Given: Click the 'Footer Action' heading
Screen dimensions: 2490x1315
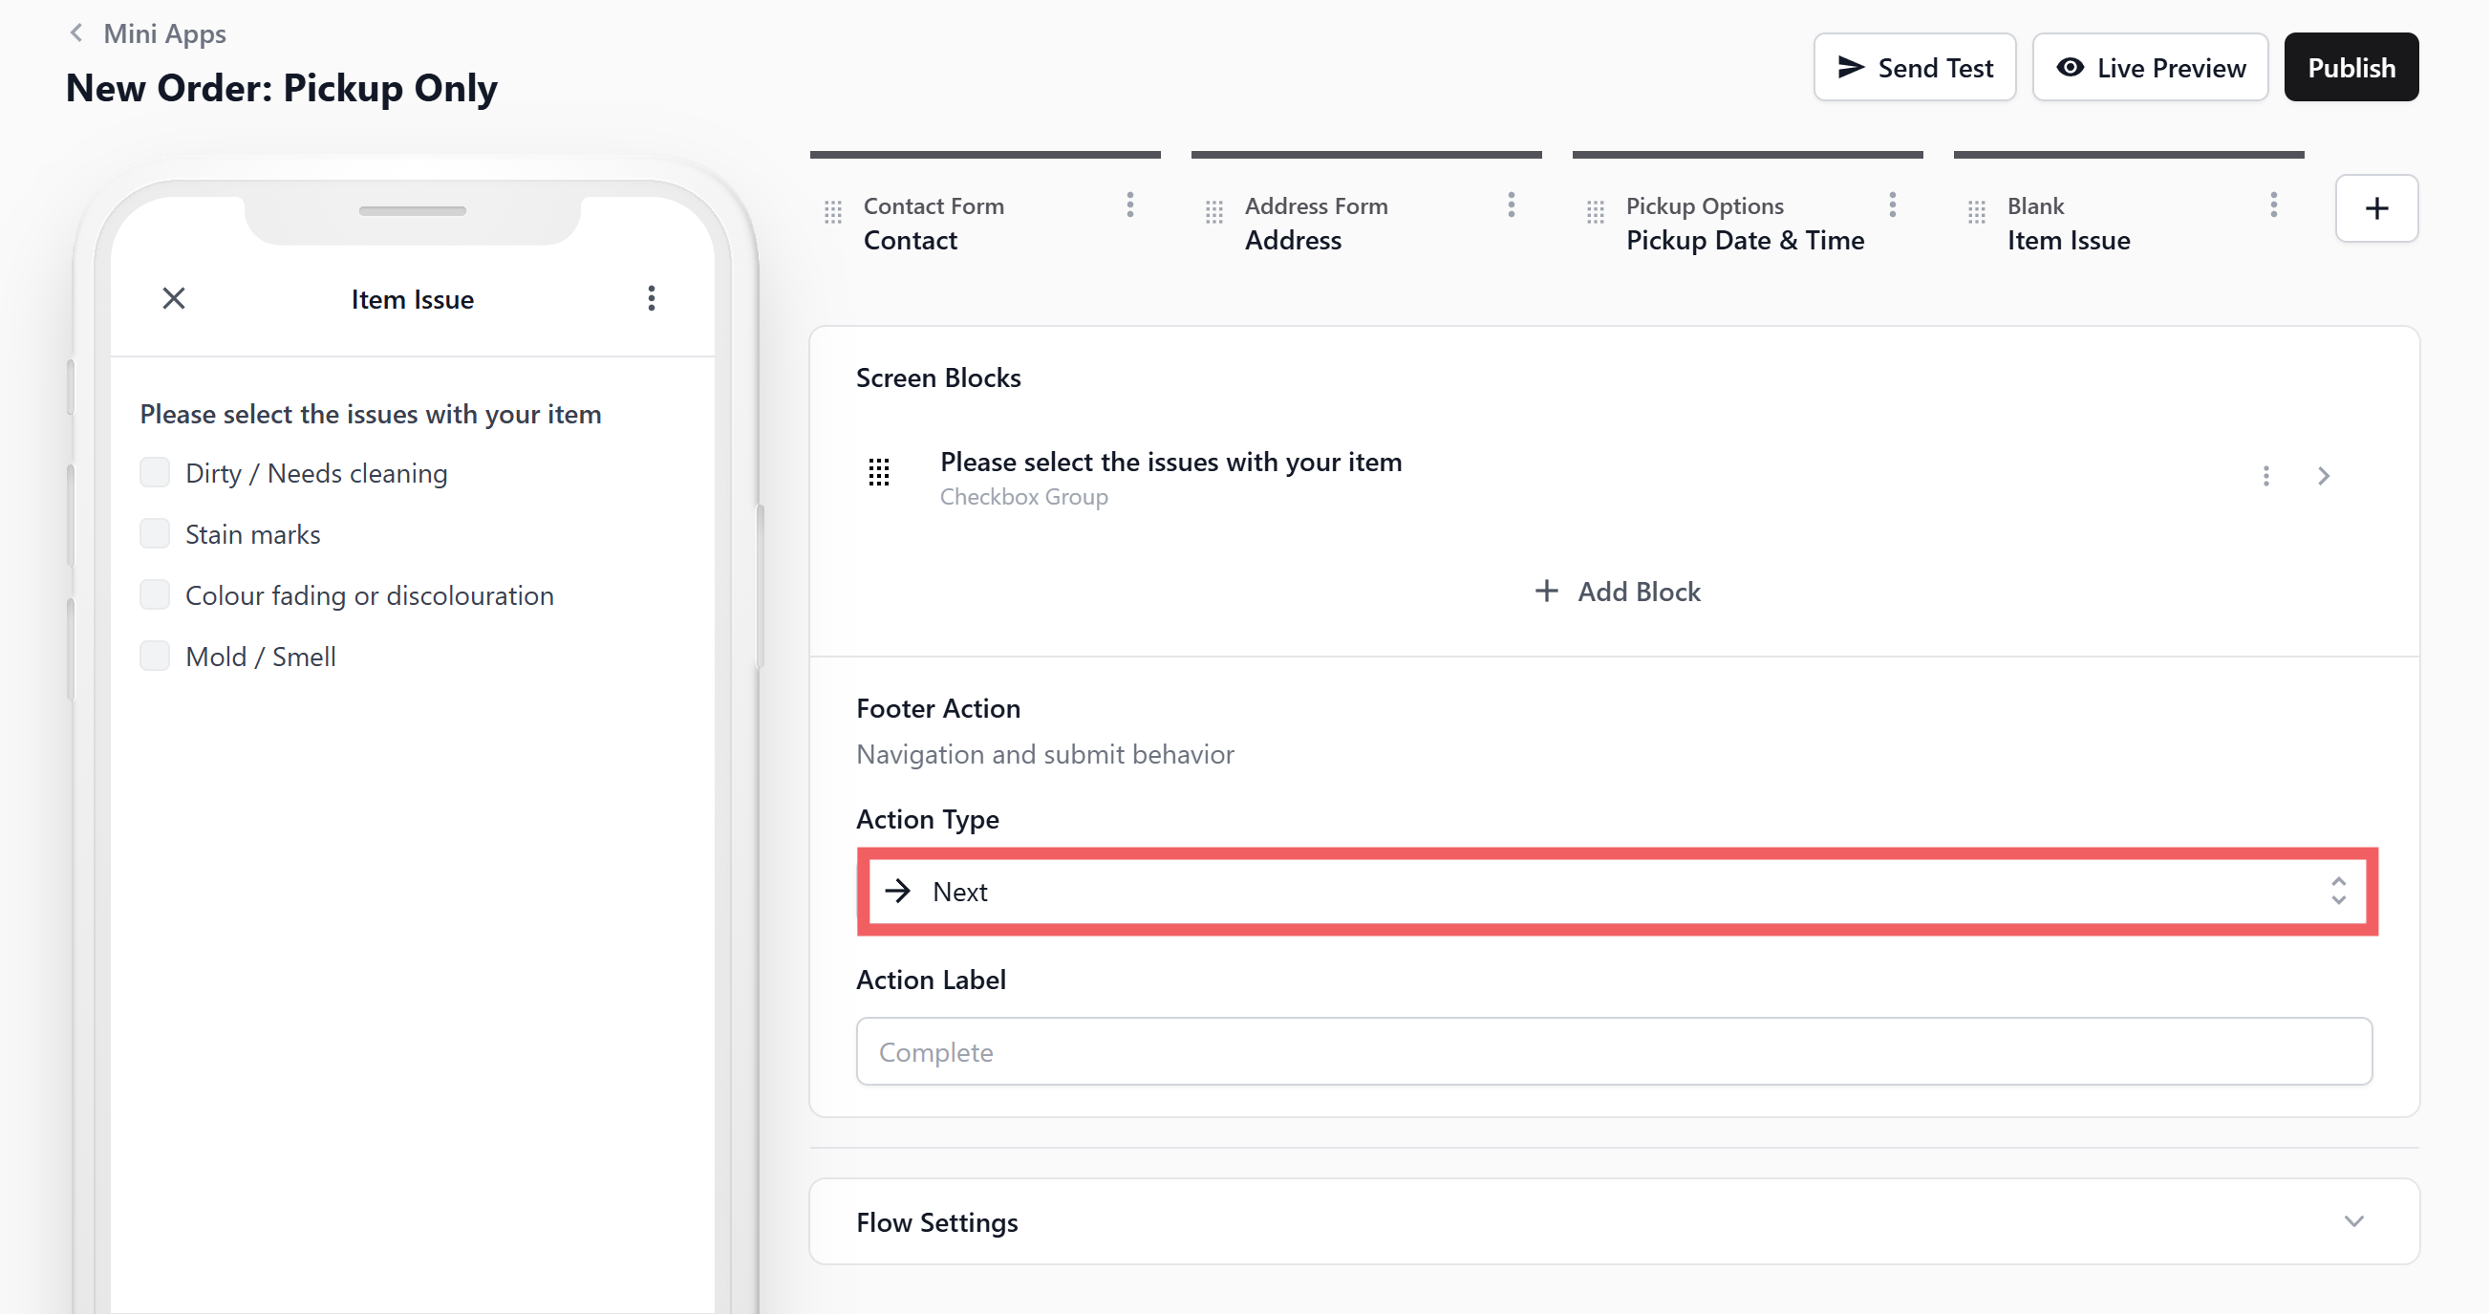Looking at the screenshot, I should pos(937,709).
